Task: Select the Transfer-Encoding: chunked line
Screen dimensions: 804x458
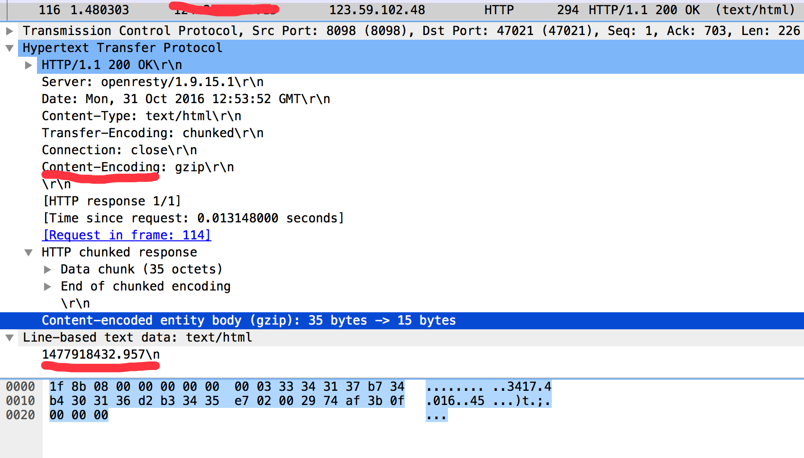Action: (x=153, y=133)
